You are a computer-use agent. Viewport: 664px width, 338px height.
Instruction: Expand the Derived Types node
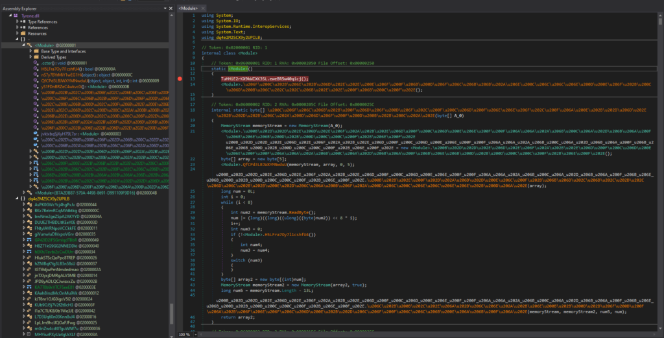point(29,56)
